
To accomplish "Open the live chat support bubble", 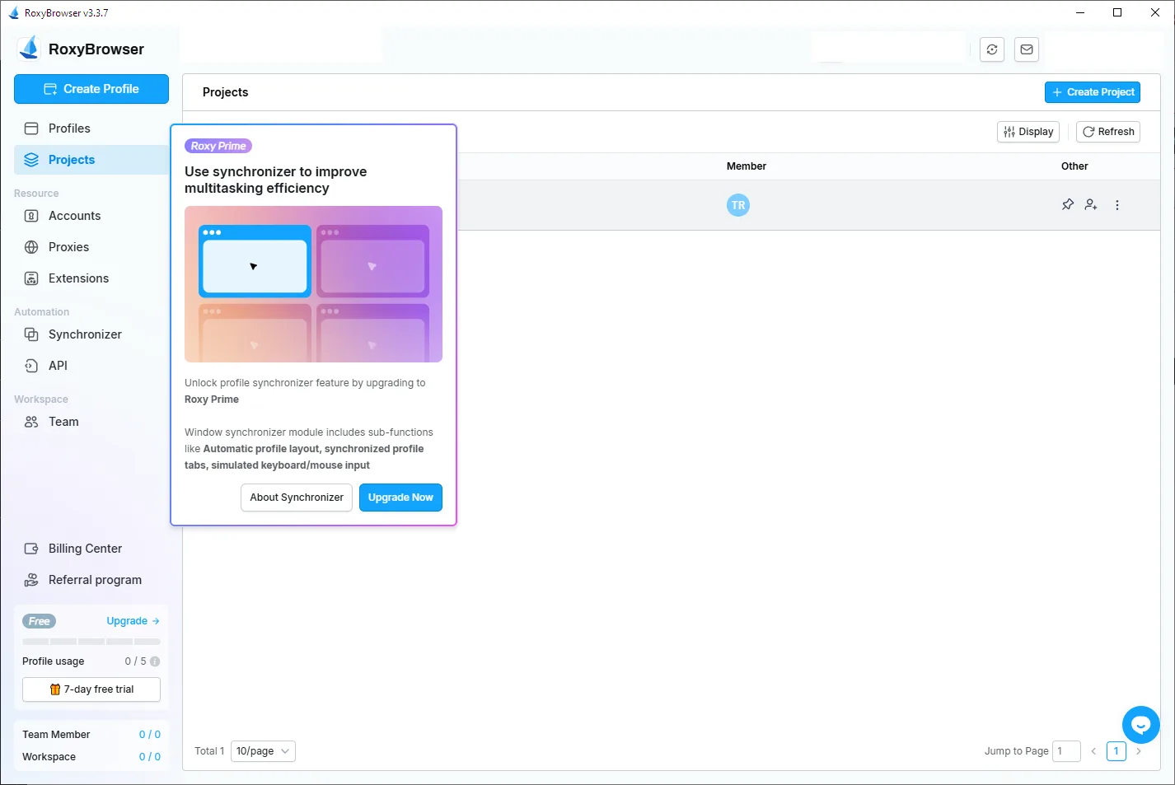I will 1141,725.
